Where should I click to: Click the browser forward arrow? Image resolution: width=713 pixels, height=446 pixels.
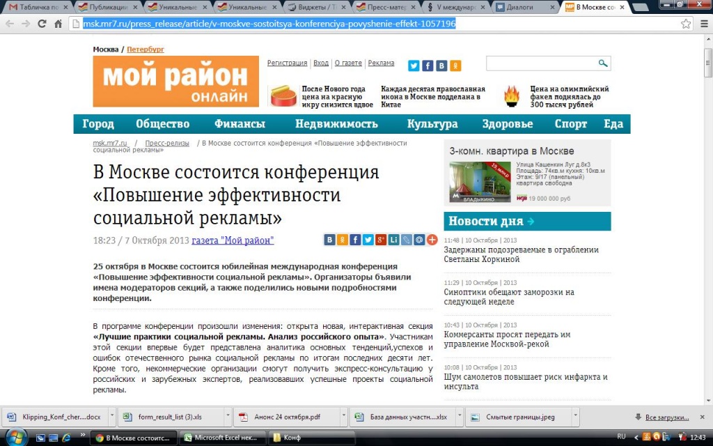pos(26,24)
